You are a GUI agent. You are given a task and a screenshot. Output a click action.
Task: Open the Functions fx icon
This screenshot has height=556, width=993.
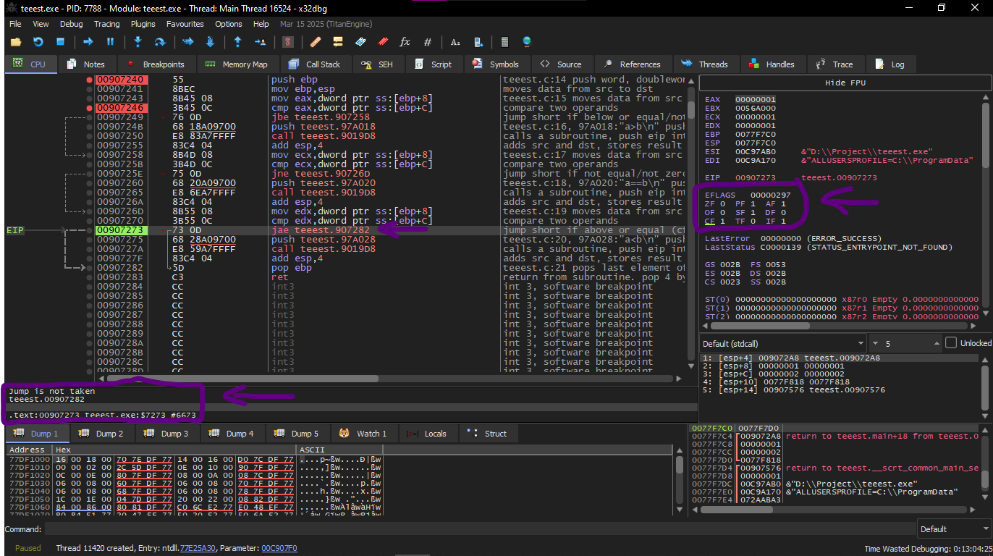tap(405, 42)
